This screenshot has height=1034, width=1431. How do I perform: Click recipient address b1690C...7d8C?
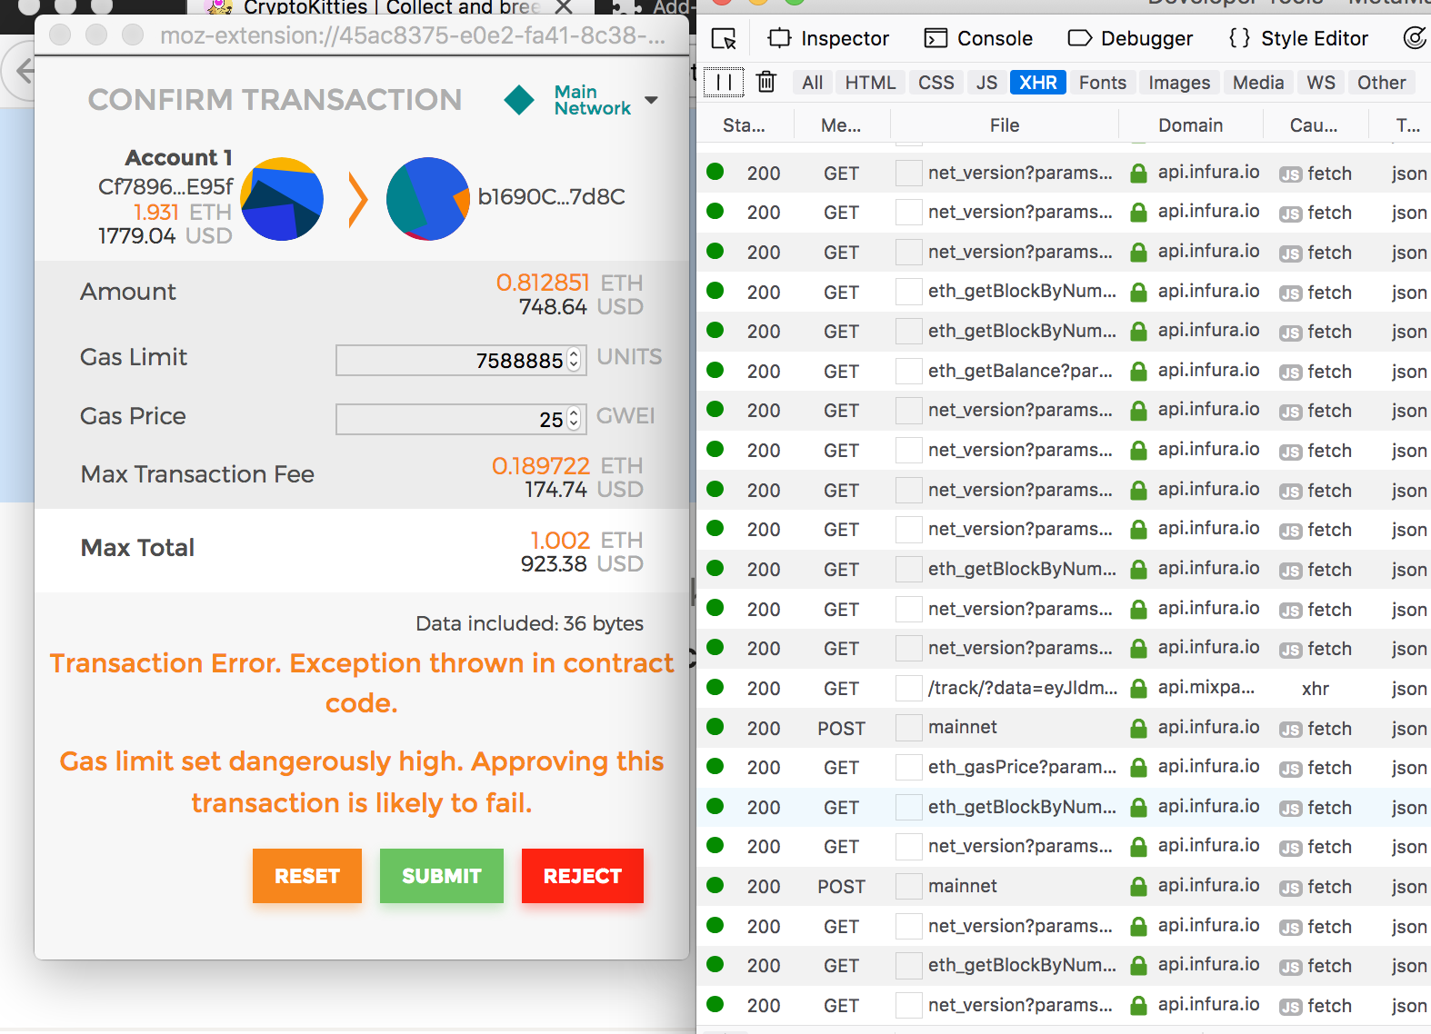click(552, 197)
